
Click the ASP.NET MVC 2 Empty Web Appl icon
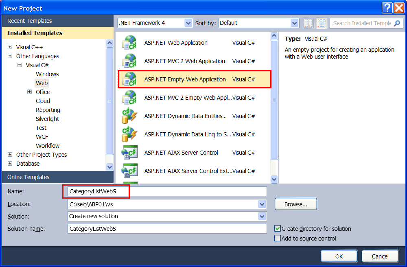[129, 98]
